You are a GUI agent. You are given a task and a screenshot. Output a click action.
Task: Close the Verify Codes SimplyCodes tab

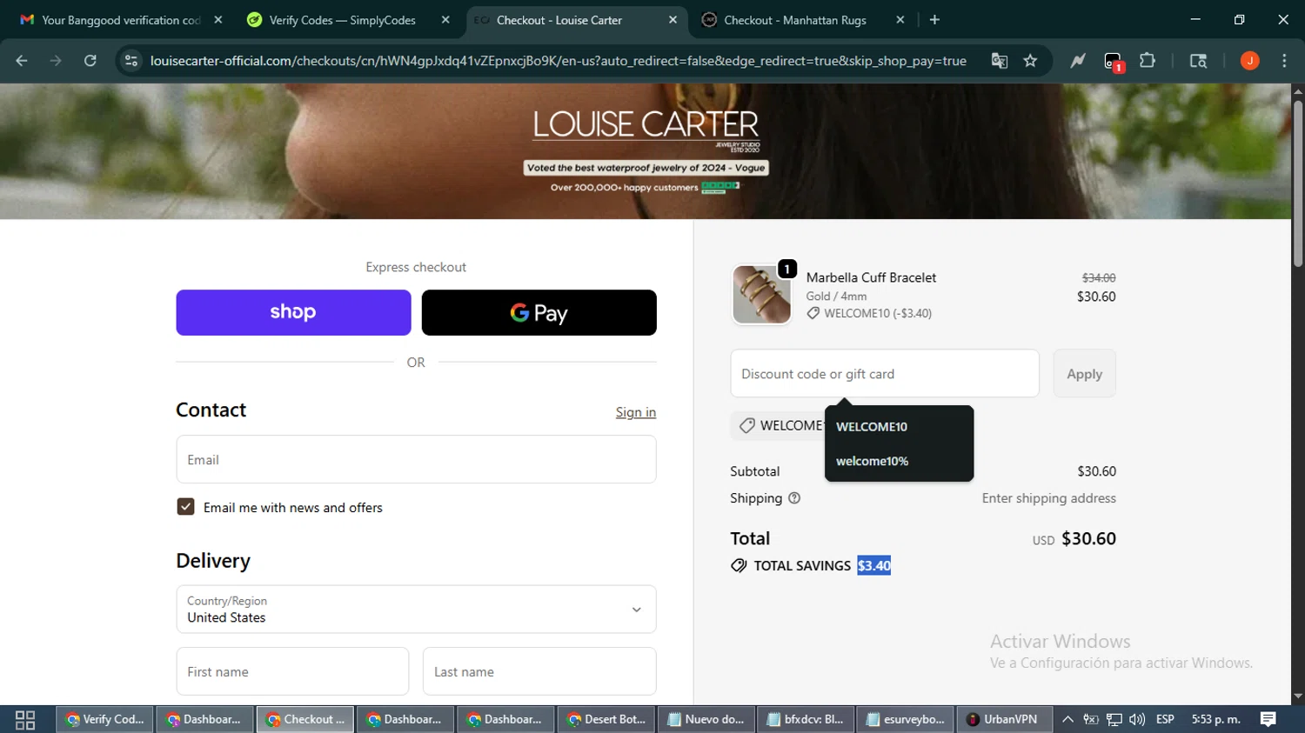(445, 20)
